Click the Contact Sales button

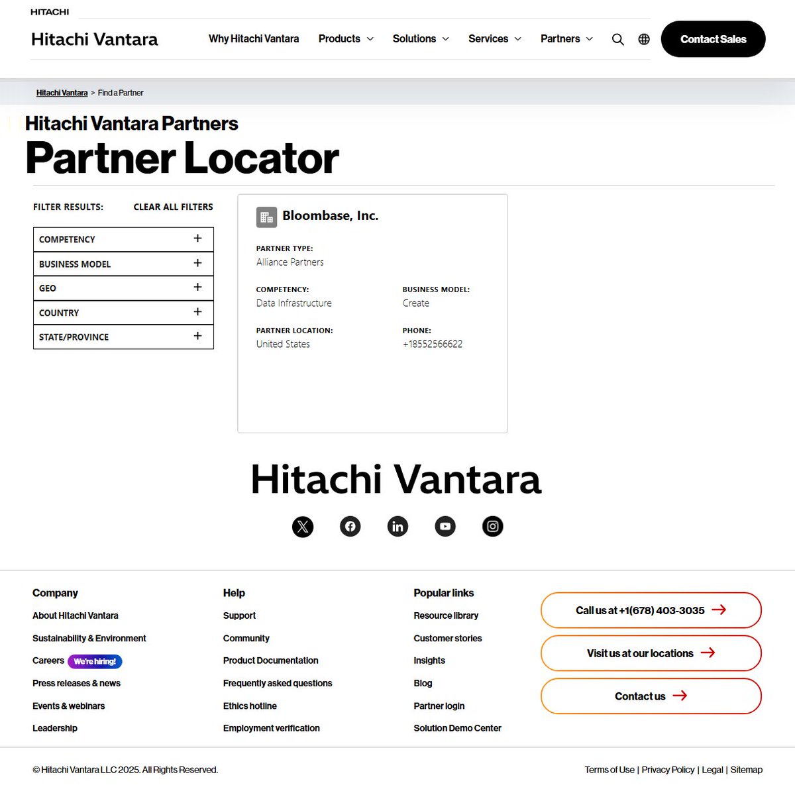click(x=714, y=39)
